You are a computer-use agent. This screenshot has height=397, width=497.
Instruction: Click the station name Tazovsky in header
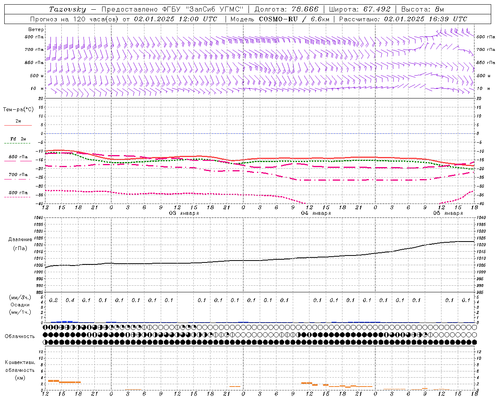68,9
